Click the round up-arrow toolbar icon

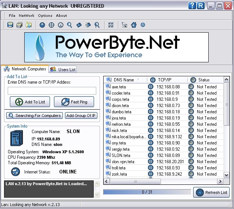(x=42, y=25)
